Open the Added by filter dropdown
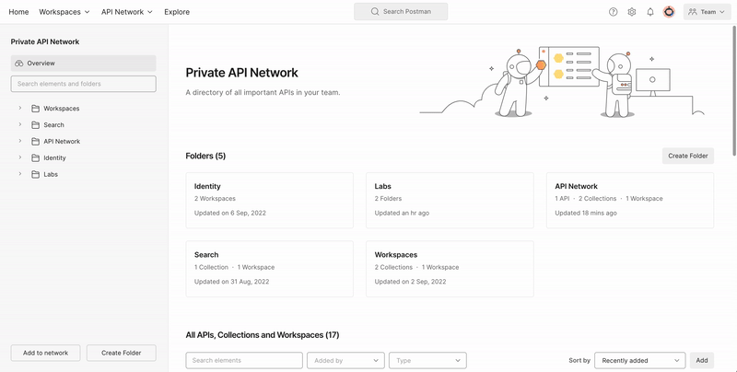Screen dimensions: 737x372 (345, 361)
